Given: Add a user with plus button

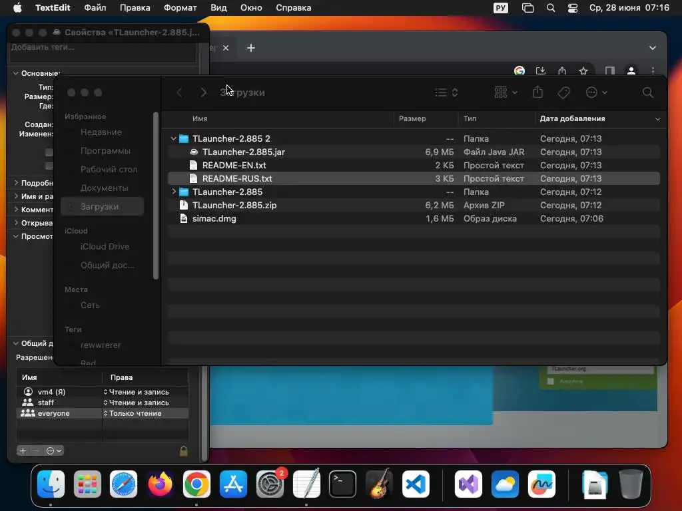Looking at the screenshot, I should click(23, 450).
